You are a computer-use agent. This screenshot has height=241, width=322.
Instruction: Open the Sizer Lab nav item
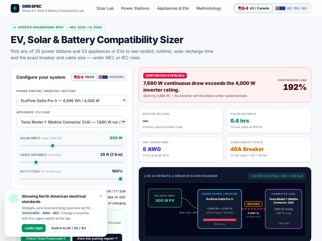[x=105, y=8]
